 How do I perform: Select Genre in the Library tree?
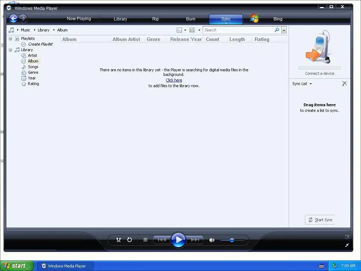tap(33, 72)
